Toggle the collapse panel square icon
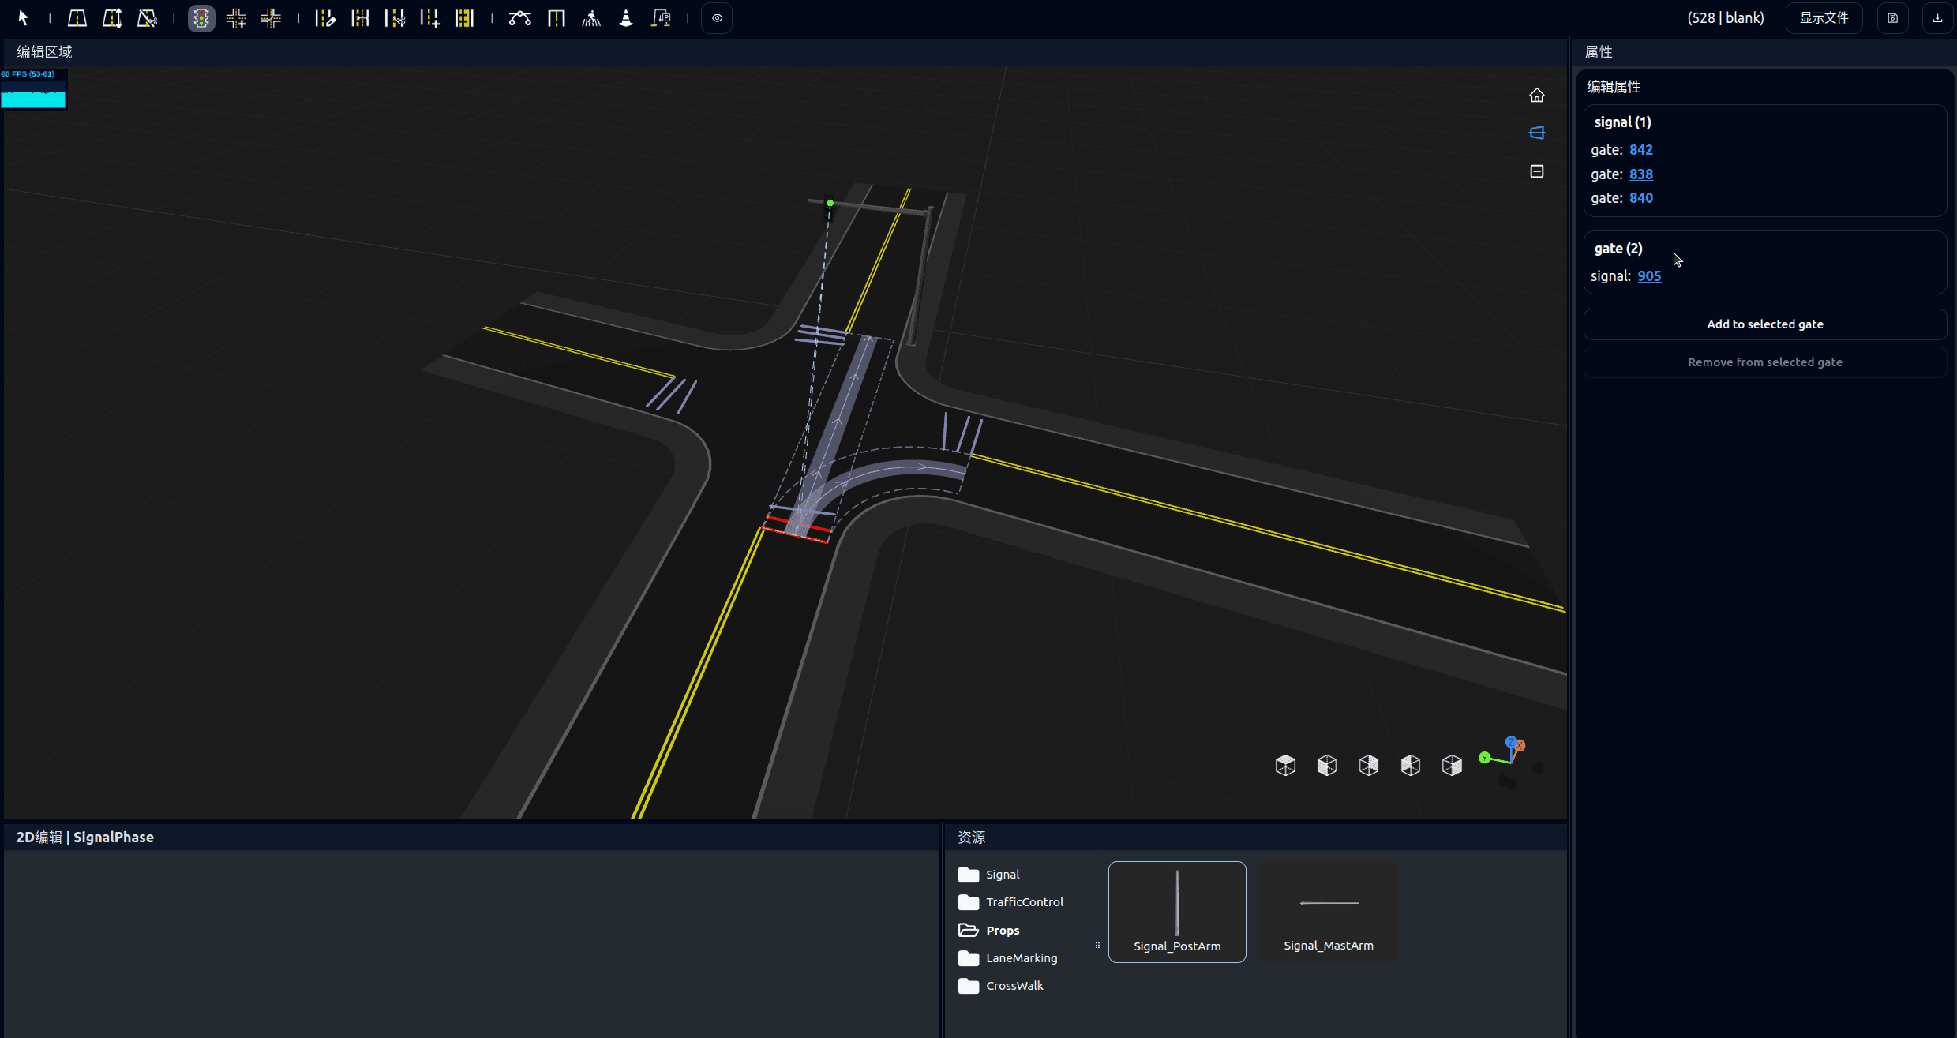1957x1038 pixels. (x=1536, y=171)
